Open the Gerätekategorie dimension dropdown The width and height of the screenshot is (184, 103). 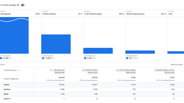click(x=11, y=70)
